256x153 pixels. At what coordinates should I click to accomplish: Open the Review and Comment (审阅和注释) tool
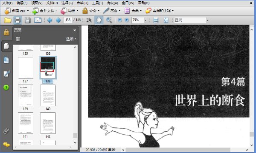(159, 11)
